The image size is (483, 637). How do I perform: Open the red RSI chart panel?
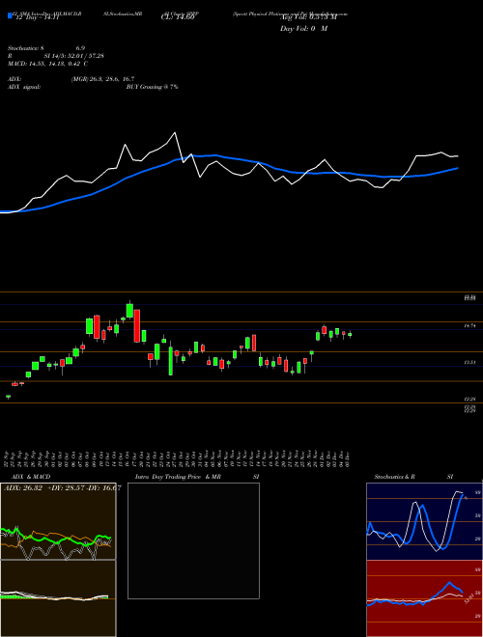tap(424, 598)
